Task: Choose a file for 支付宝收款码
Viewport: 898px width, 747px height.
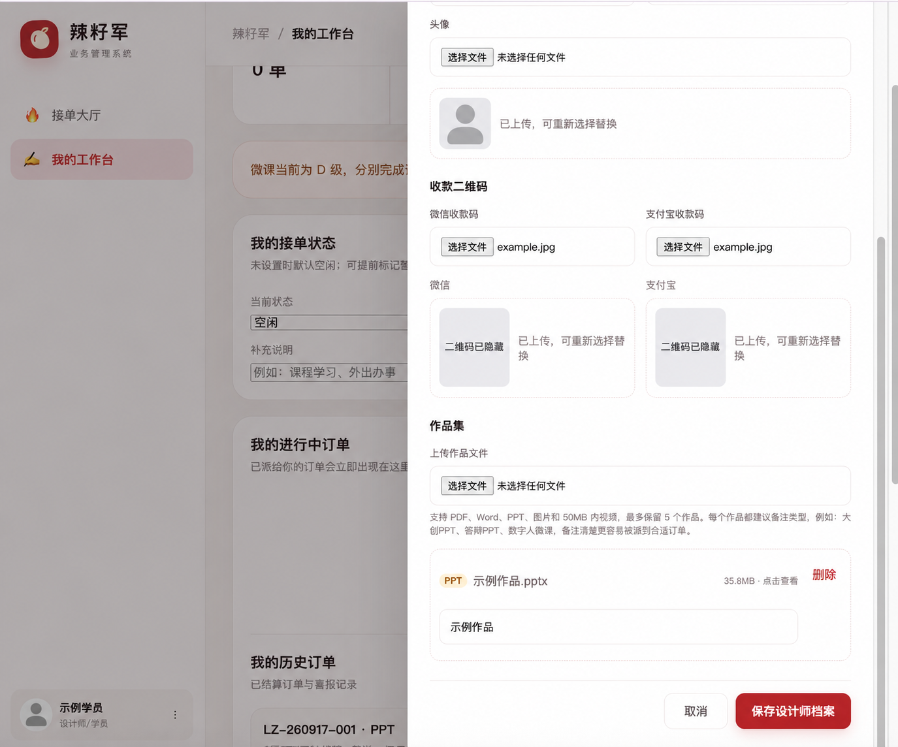Action: coord(683,247)
